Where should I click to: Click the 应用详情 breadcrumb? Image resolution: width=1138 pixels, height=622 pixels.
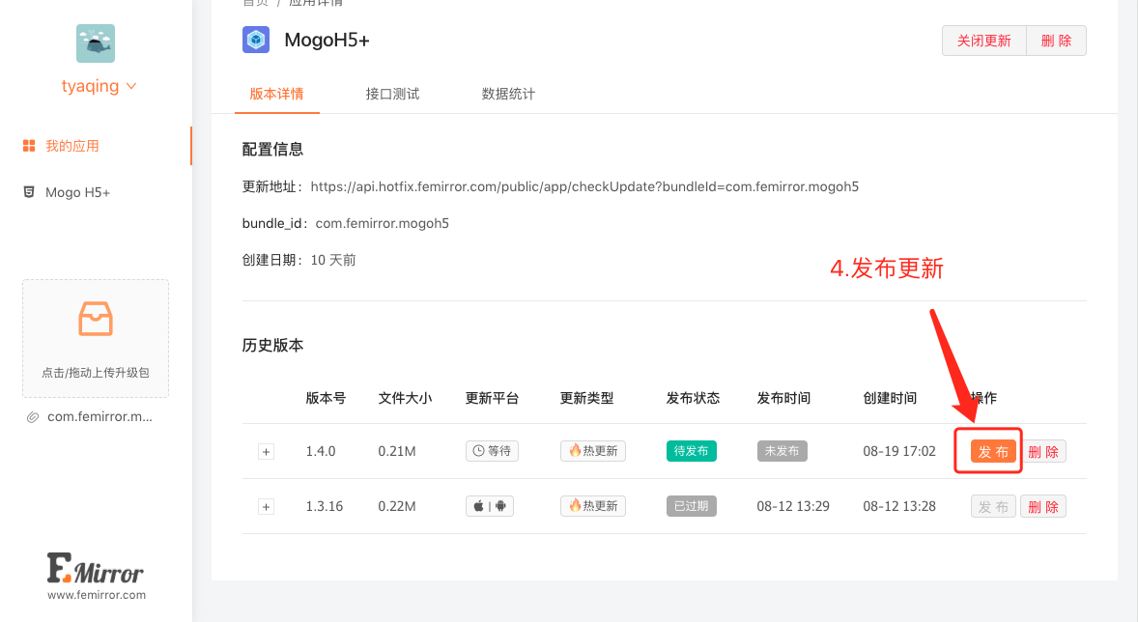pos(316,3)
